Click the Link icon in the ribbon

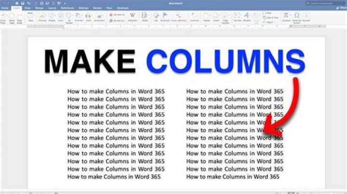point(156,16)
